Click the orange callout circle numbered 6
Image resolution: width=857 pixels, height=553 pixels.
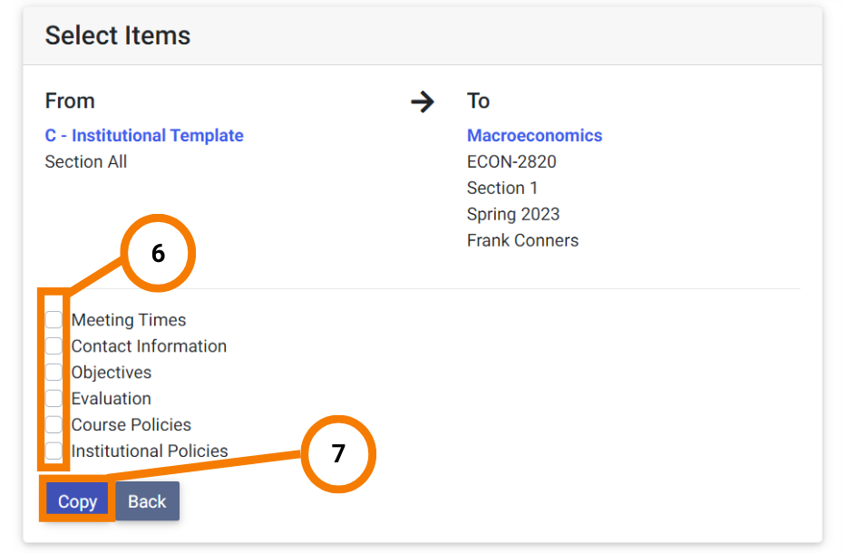point(158,253)
